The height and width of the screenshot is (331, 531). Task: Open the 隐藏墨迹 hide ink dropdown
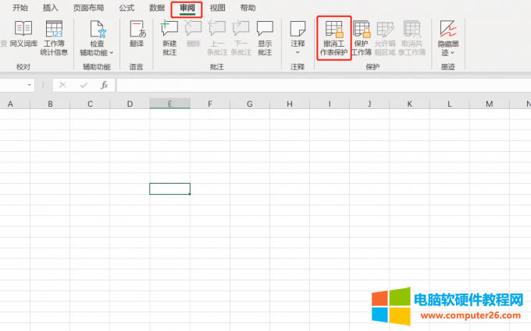pos(447,38)
